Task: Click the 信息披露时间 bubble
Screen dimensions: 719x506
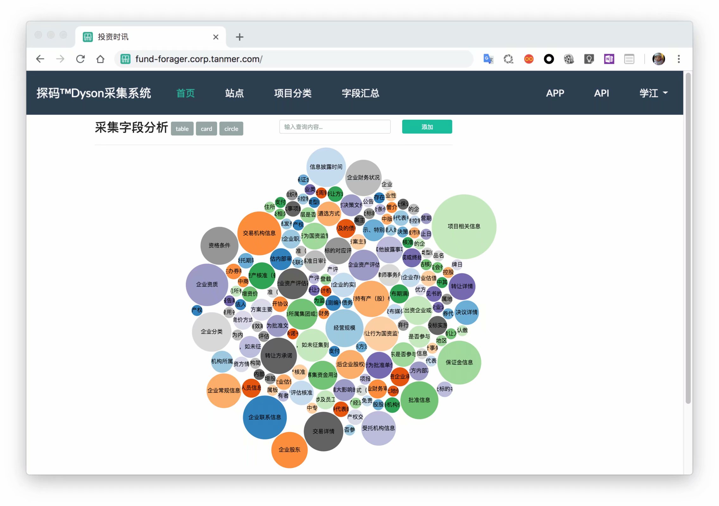Action: (x=326, y=167)
